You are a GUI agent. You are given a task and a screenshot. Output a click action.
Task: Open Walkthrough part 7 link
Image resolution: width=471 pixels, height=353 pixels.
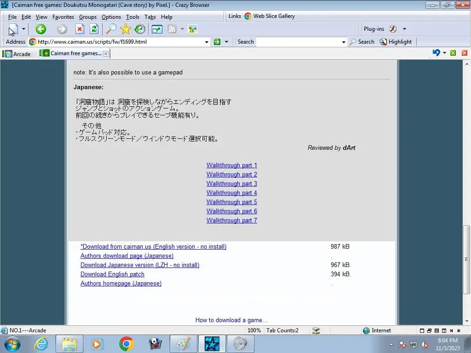[232, 220]
